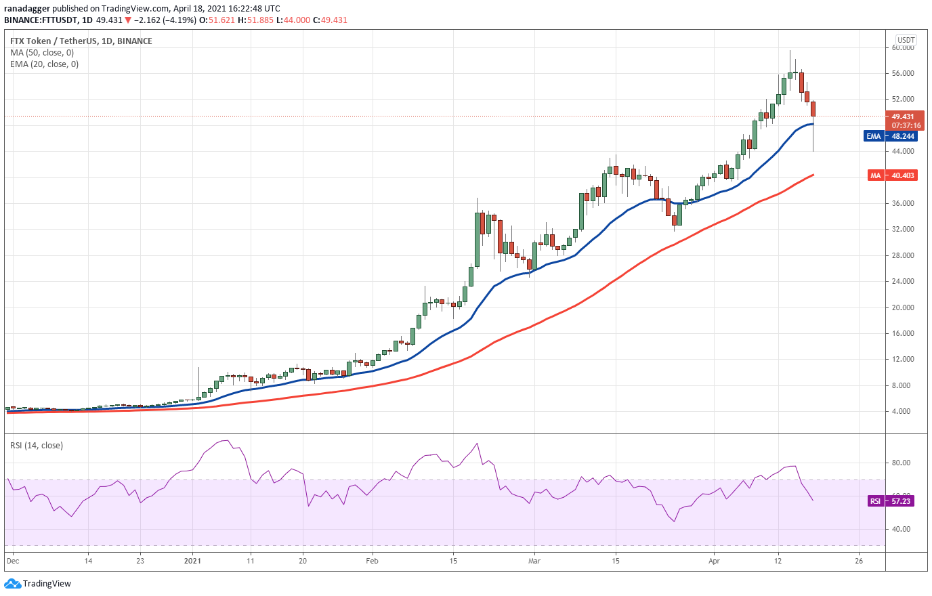Click the 32.000 price axis label
The image size is (932, 596).
tap(903, 229)
